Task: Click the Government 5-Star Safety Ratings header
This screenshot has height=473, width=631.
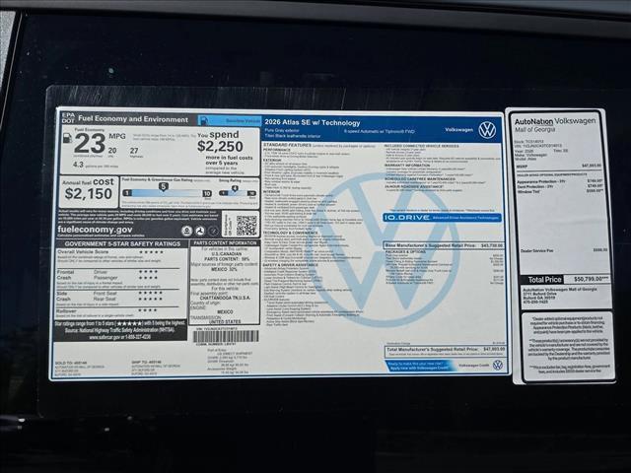Action: (120, 242)
